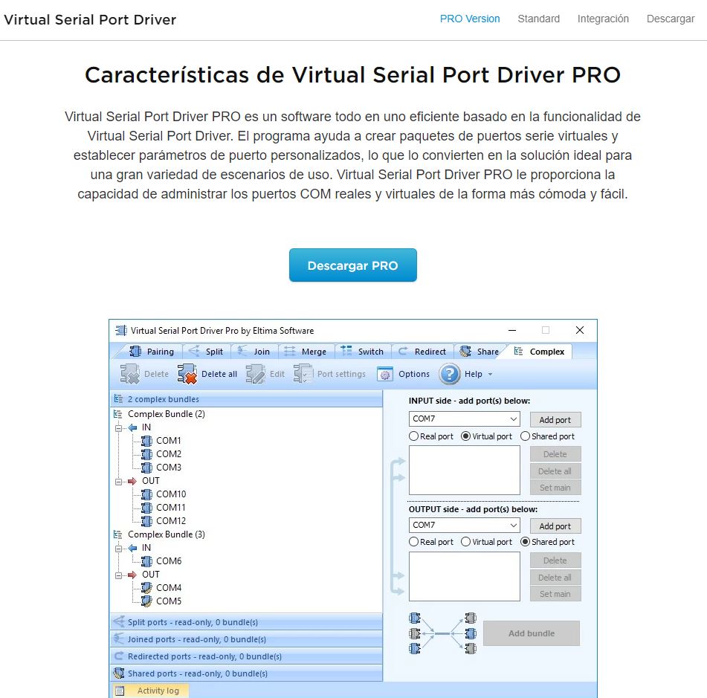The image size is (707, 698).
Task: Click the Complex Bundle (3) icon
Action: coord(118,534)
